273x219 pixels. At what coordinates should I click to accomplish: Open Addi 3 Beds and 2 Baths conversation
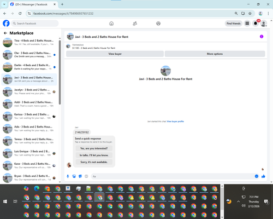tap(29, 104)
